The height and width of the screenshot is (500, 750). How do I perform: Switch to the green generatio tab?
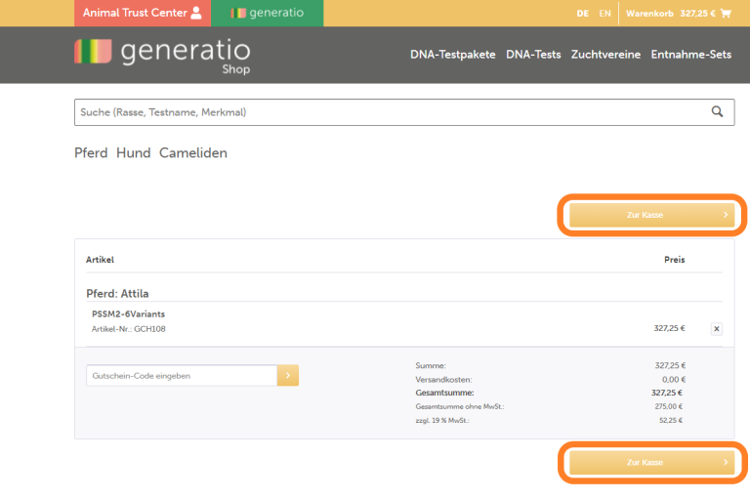(x=267, y=13)
